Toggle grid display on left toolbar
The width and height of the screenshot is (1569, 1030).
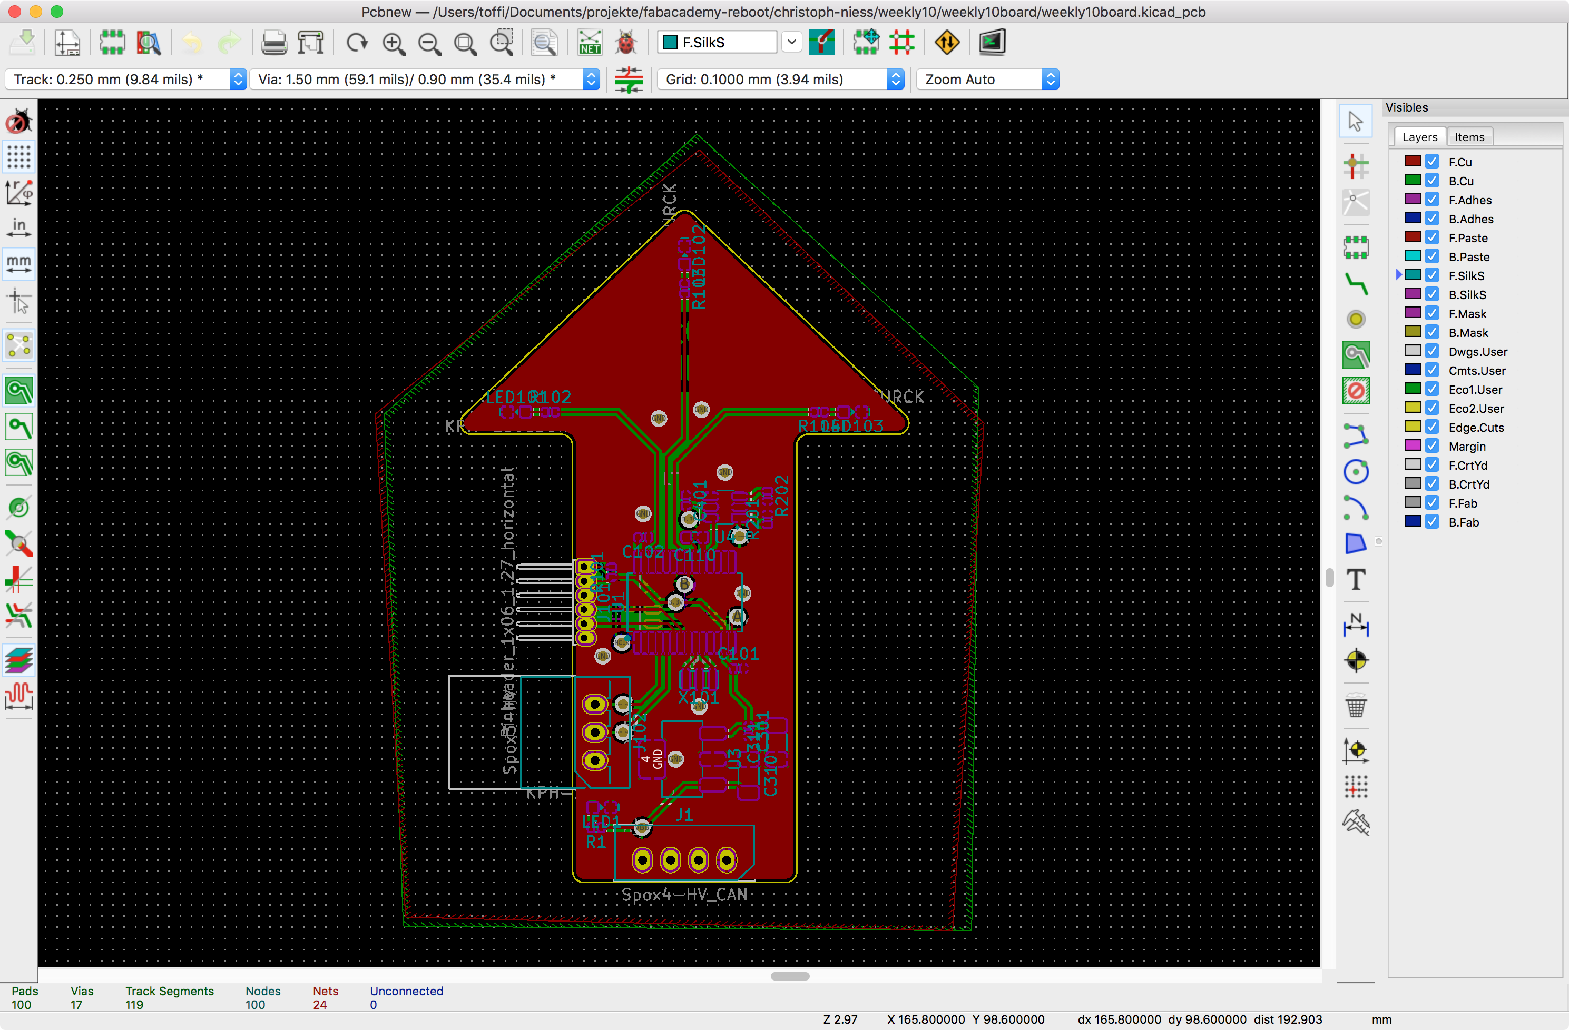click(18, 157)
